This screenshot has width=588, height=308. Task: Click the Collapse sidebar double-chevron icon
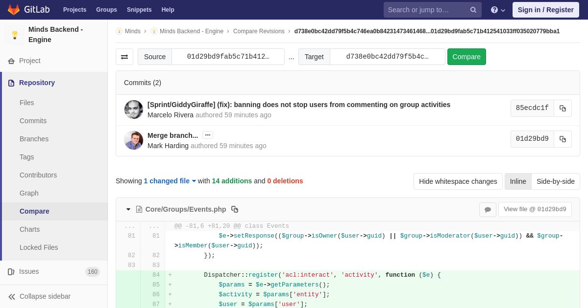[x=12, y=297]
